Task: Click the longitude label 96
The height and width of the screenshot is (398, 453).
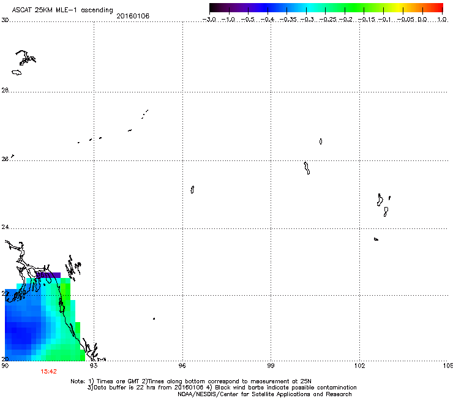Action: pos(182,366)
